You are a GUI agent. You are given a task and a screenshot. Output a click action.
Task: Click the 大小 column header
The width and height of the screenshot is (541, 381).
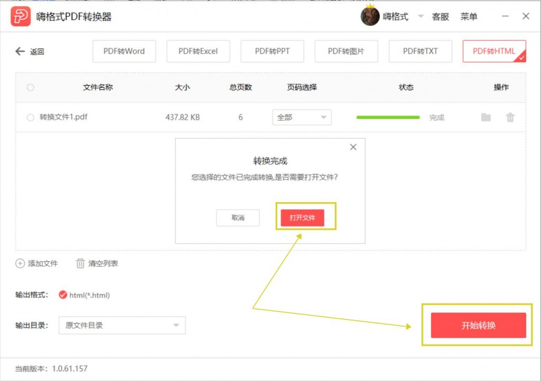(x=182, y=87)
